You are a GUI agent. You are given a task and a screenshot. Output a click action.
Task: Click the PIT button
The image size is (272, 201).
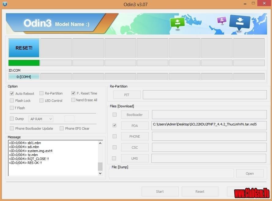(x=127, y=95)
